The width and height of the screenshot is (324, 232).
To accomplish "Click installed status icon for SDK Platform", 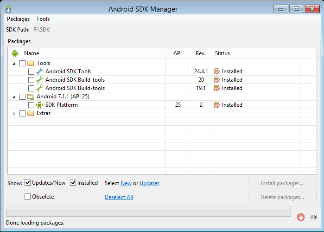I will (x=217, y=105).
